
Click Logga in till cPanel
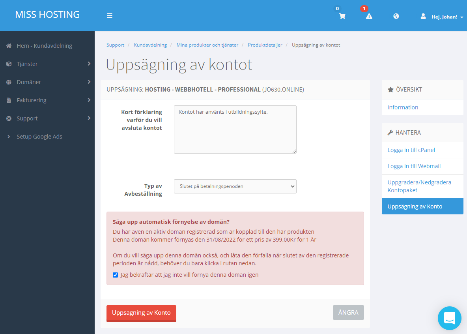411,150
